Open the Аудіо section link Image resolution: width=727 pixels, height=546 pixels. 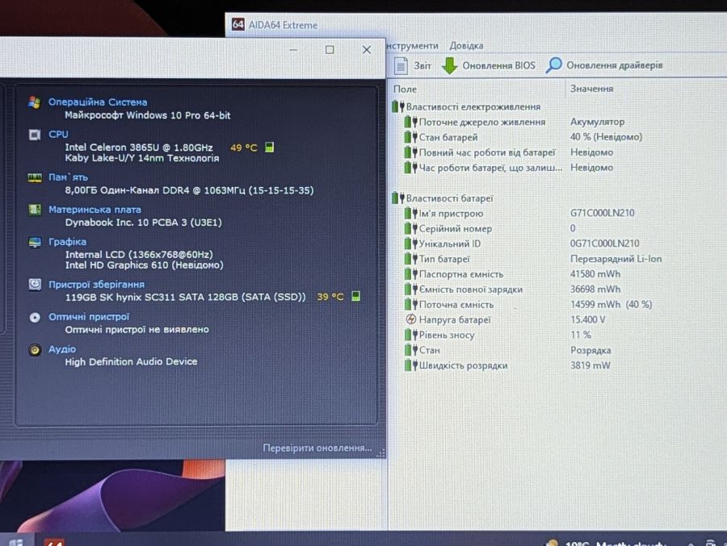62,349
